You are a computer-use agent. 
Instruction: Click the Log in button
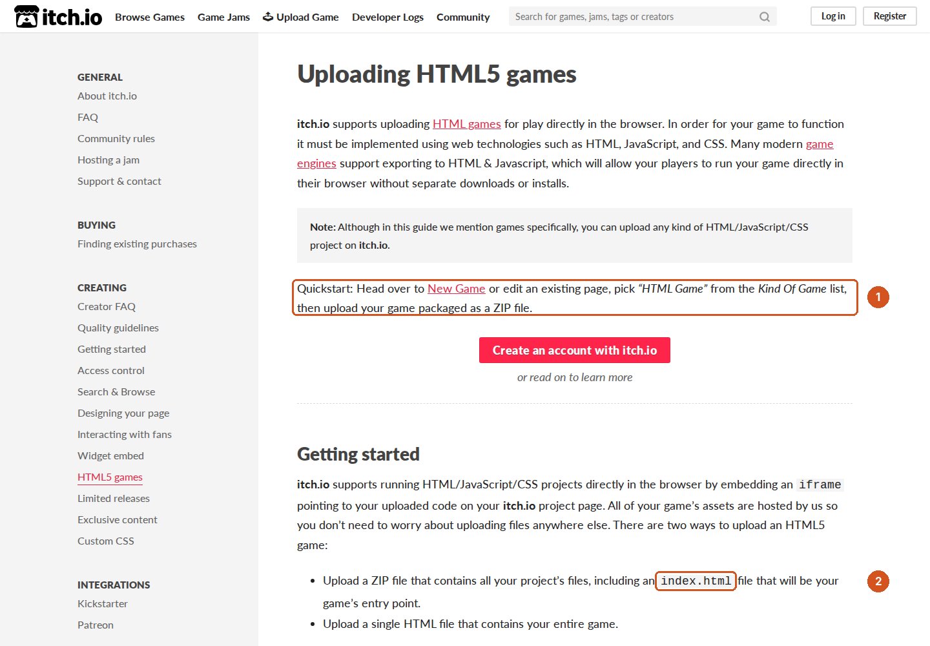(x=833, y=16)
